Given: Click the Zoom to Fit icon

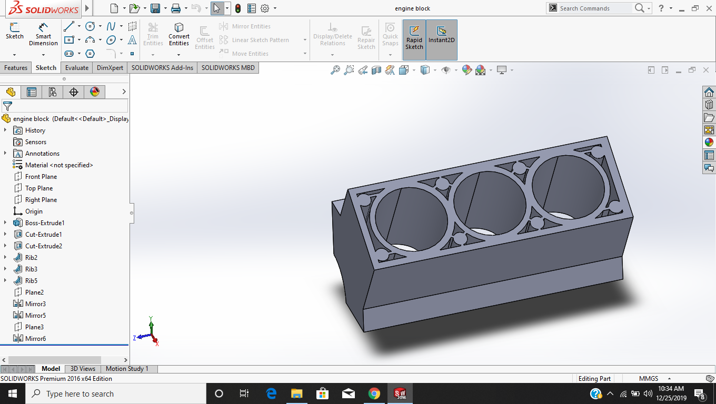Looking at the screenshot, I should (x=335, y=70).
